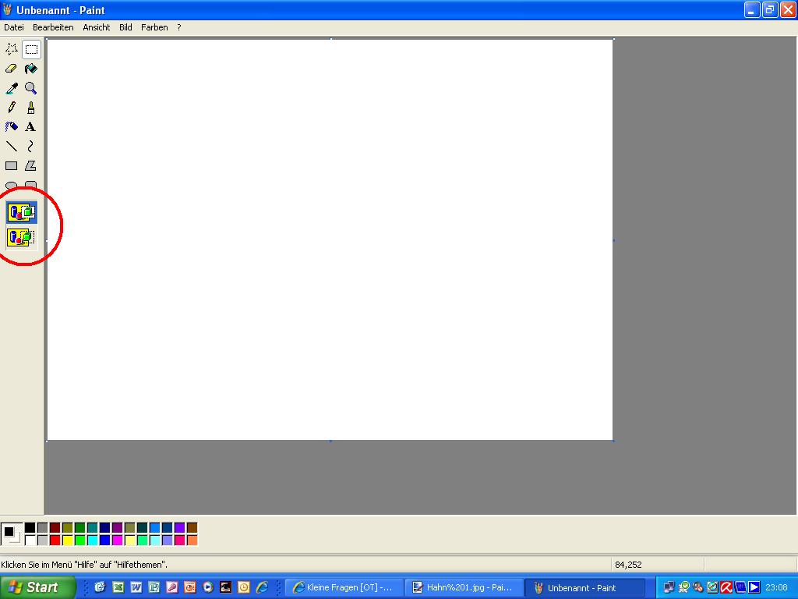Click inside the white drawing canvas
The height and width of the screenshot is (599, 798).
(330, 239)
